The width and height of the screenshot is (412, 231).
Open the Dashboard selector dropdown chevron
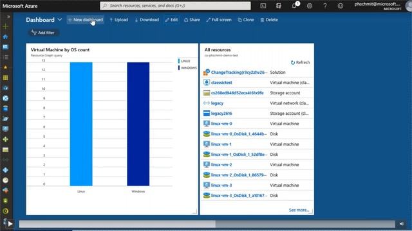point(60,20)
